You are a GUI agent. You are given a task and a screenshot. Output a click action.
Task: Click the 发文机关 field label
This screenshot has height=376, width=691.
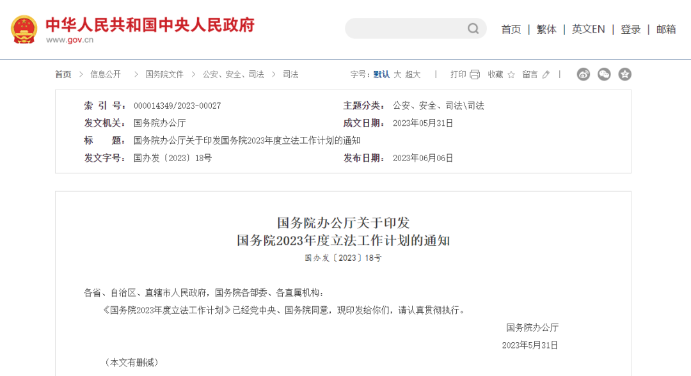105,123
